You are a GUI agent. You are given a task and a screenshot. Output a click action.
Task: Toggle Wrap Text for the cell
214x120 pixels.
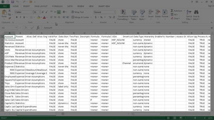point(78,12)
